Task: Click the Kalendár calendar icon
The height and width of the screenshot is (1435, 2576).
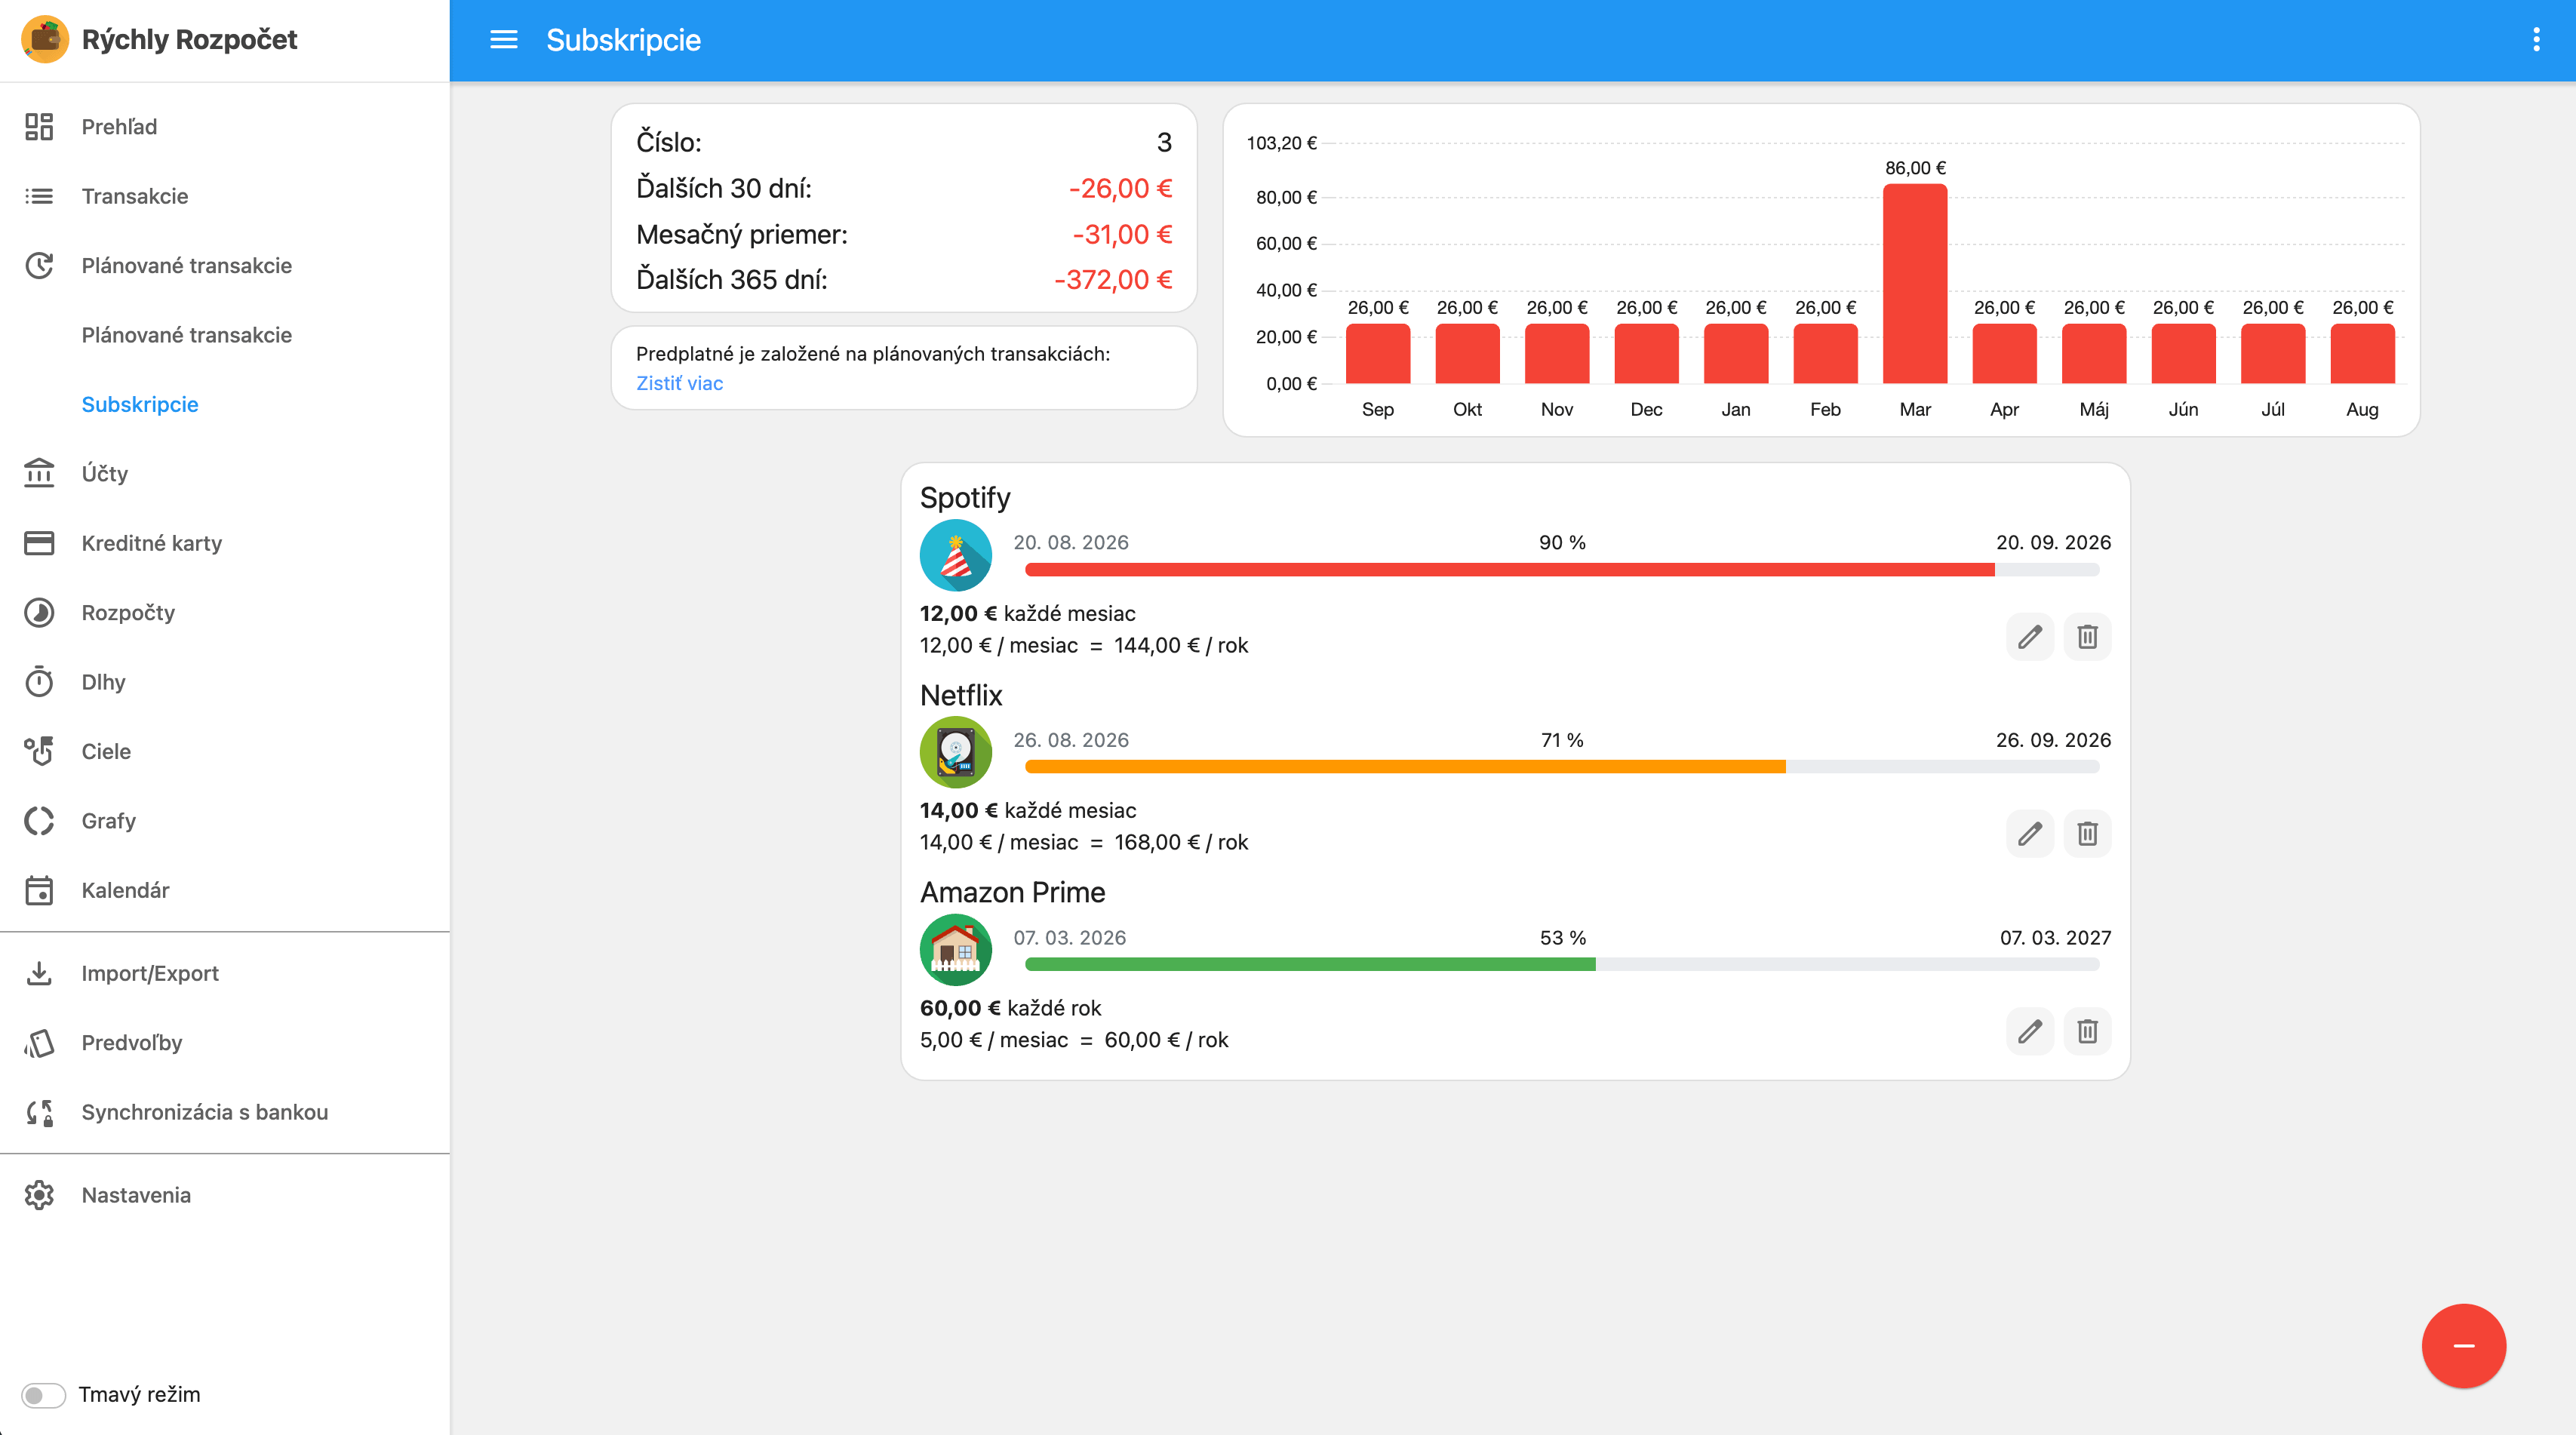Action: pos(39,890)
